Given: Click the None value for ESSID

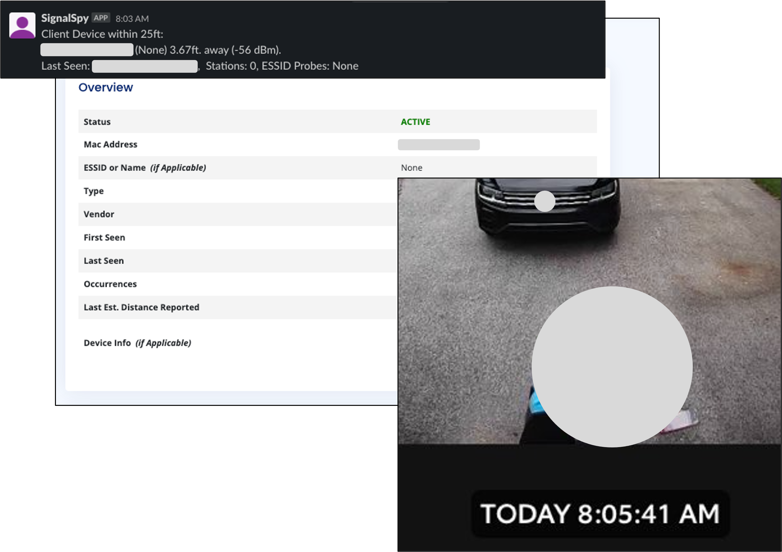Looking at the screenshot, I should (411, 168).
